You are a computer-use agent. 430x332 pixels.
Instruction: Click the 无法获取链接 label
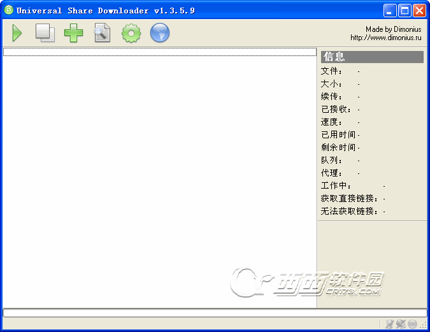349,212
